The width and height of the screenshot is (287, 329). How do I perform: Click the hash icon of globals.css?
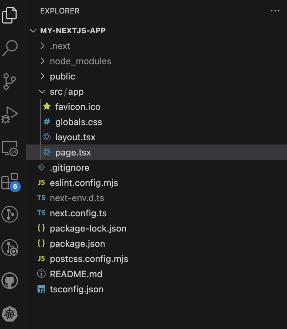(47, 122)
